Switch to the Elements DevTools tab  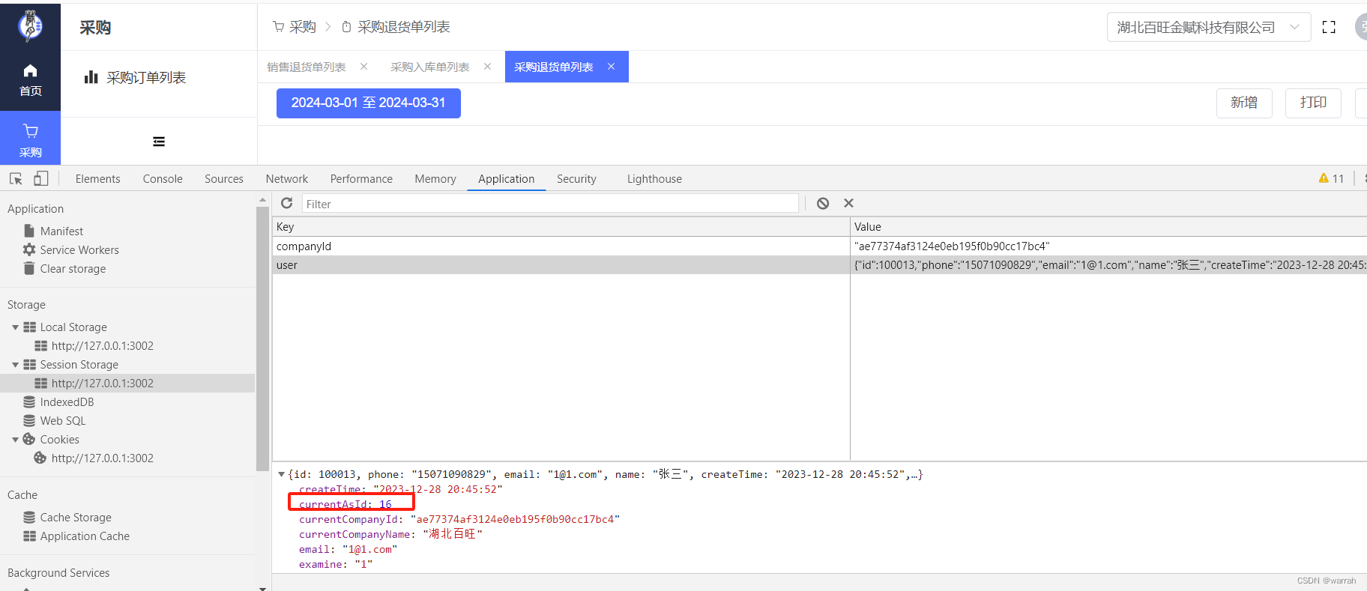coord(97,178)
